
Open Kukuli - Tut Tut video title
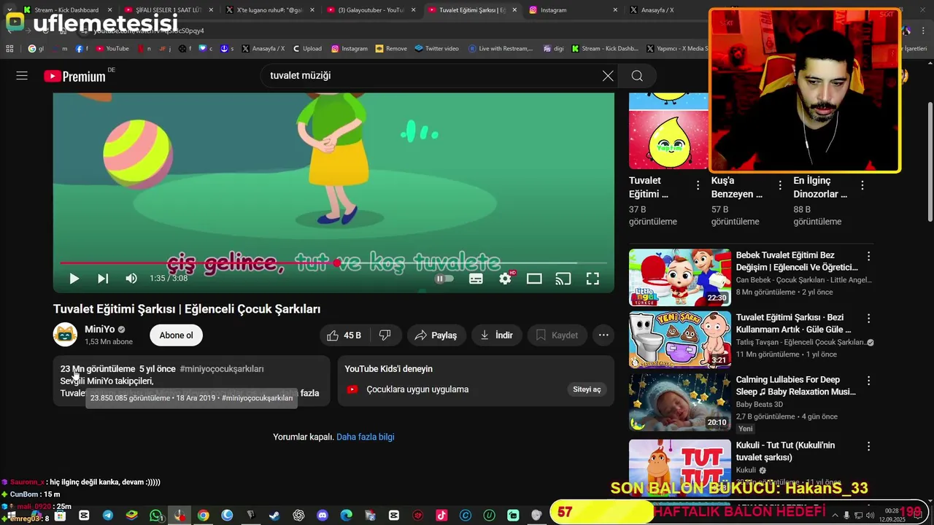coord(785,451)
